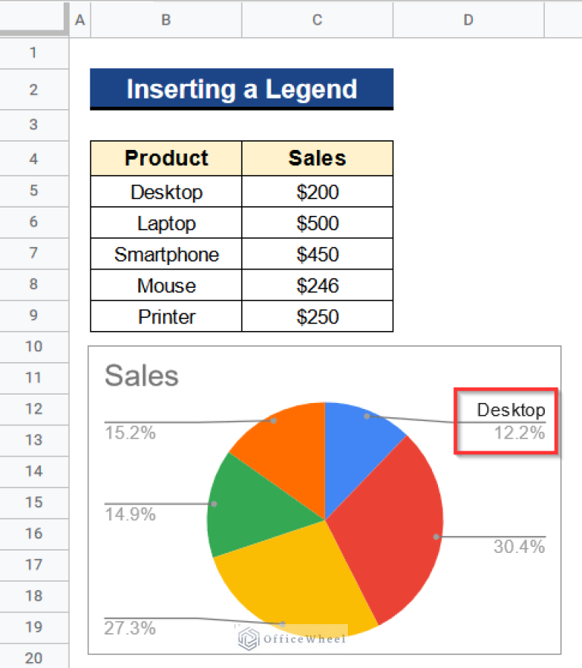Click the 30.4% percentage label
Image resolution: width=582 pixels, height=668 pixels.
click(521, 546)
